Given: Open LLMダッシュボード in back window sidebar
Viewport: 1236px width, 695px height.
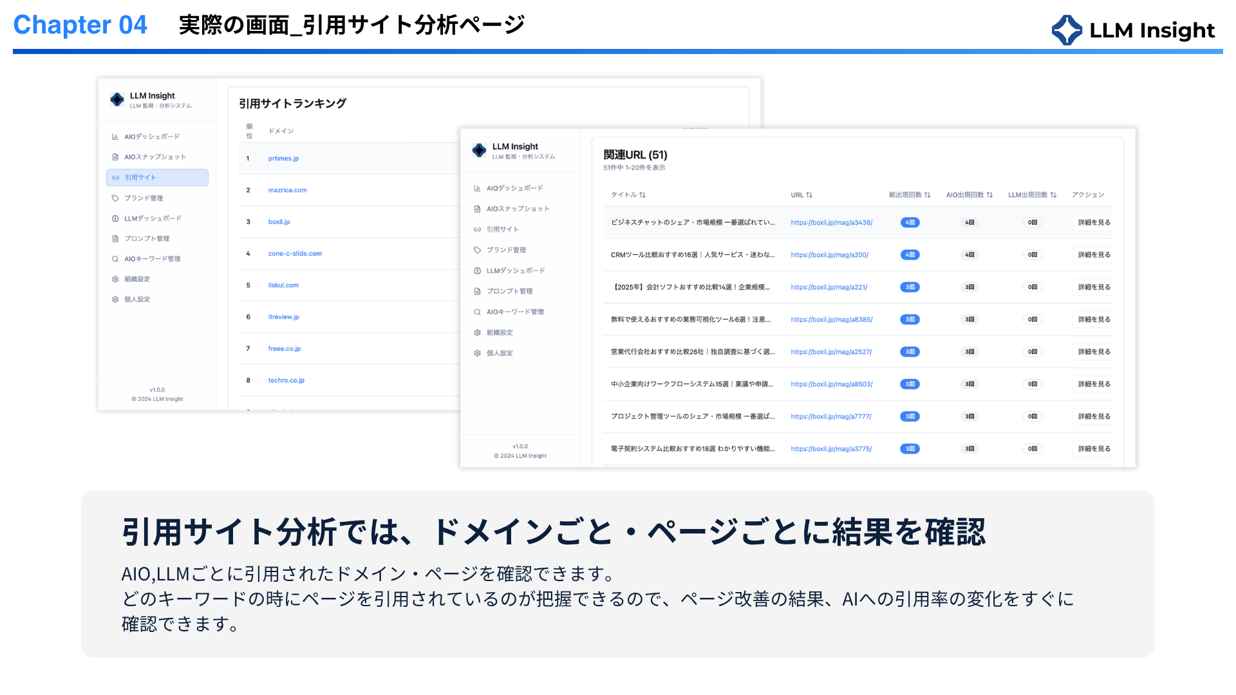Looking at the screenshot, I should tap(153, 219).
